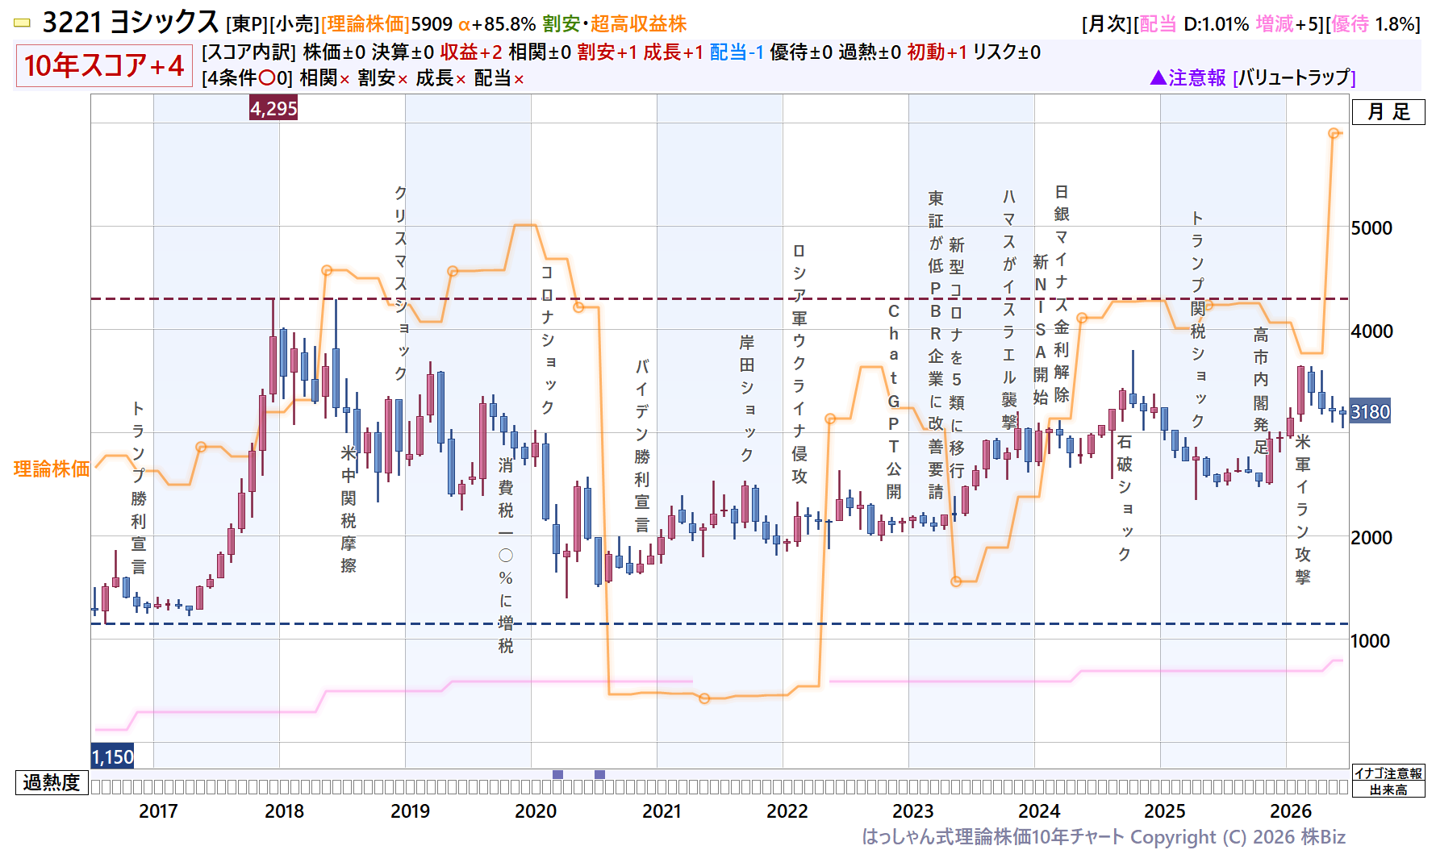Click the 米軍イラン攻撃 event label

[x=1303, y=509]
